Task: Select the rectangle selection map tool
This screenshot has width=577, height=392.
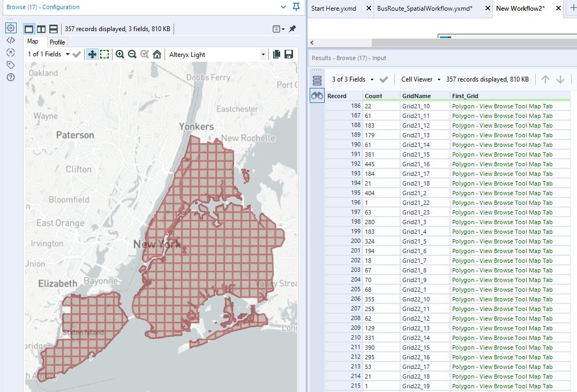Action: 104,55
